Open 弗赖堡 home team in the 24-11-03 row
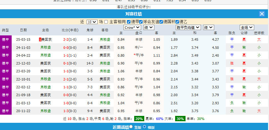269x130 pixels. point(45,47)
